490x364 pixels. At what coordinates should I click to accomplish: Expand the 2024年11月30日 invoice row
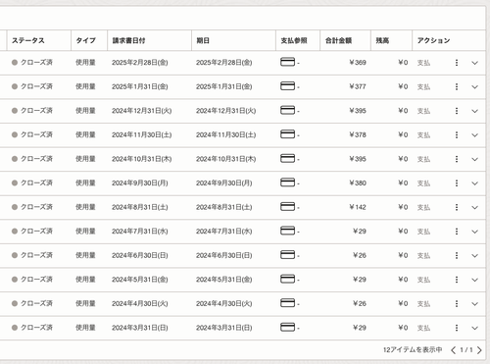pyautogui.click(x=474, y=135)
